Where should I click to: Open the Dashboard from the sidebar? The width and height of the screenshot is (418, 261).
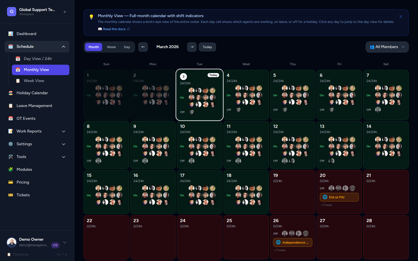point(26,34)
